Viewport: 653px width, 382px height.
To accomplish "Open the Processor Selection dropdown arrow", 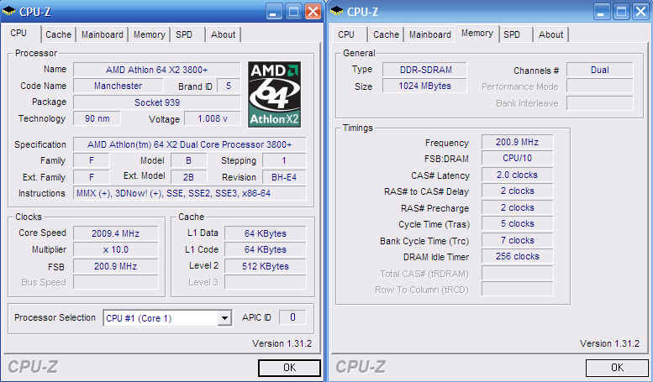I will (224, 318).
